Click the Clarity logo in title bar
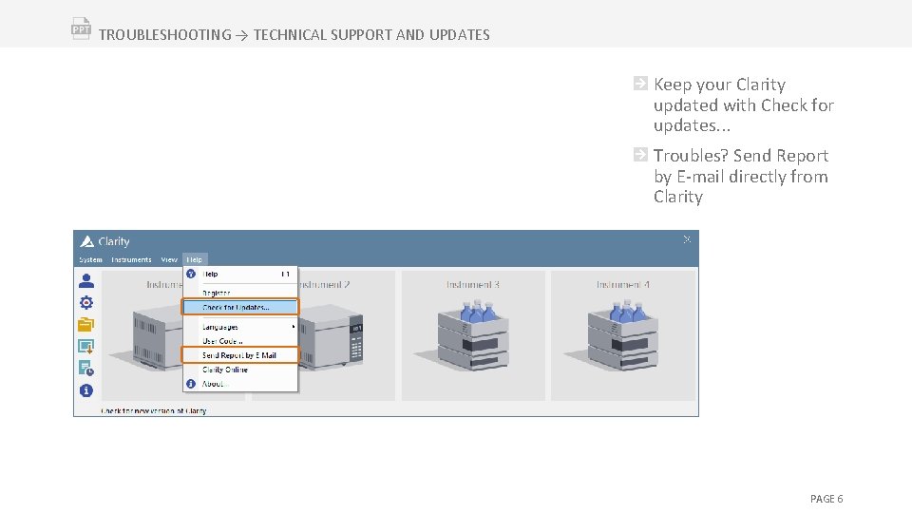 (x=87, y=241)
